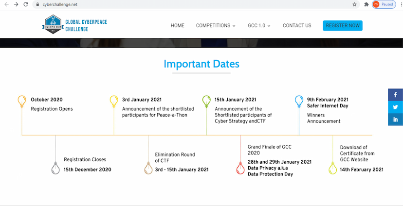Click the browser back arrow
This screenshot has height=206, width=403.
pyautogui.click(x=5, y=4)
